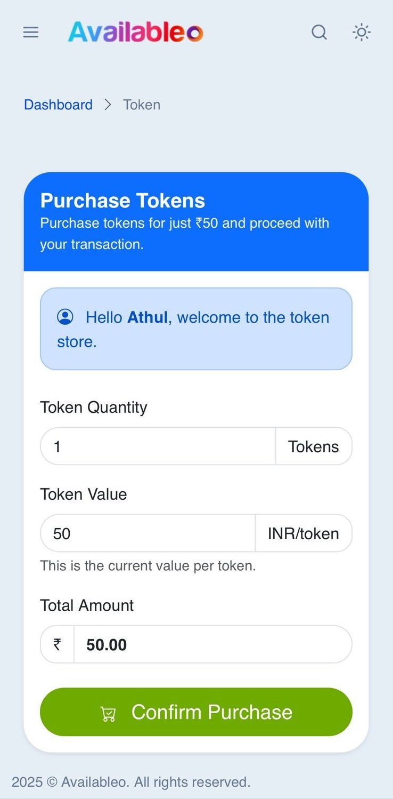Click the Availableo logo
Screen dimensions: 393x799
coord(135,33)
